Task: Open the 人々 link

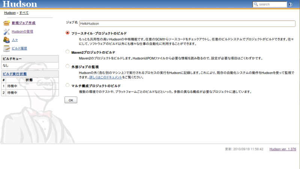Action: point(15,40)
